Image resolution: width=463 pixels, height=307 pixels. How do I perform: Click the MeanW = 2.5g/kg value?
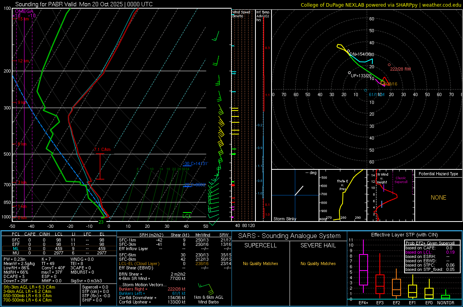[19, 263]
